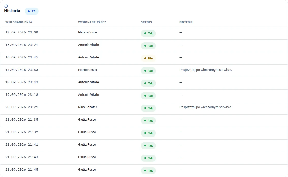Screen dimensions: 288x177
Task: Select the timestamp 21.09.2026 21:37
Action: [22, 132]
